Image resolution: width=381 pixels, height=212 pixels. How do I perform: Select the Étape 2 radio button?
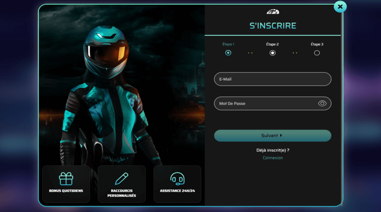(x=273, y=53)
